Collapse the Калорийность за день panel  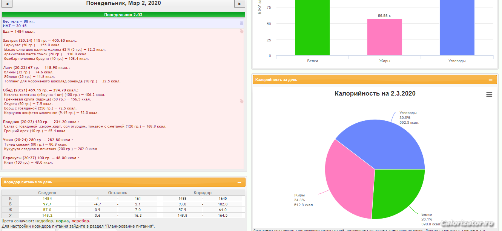(x=490, y=80)
